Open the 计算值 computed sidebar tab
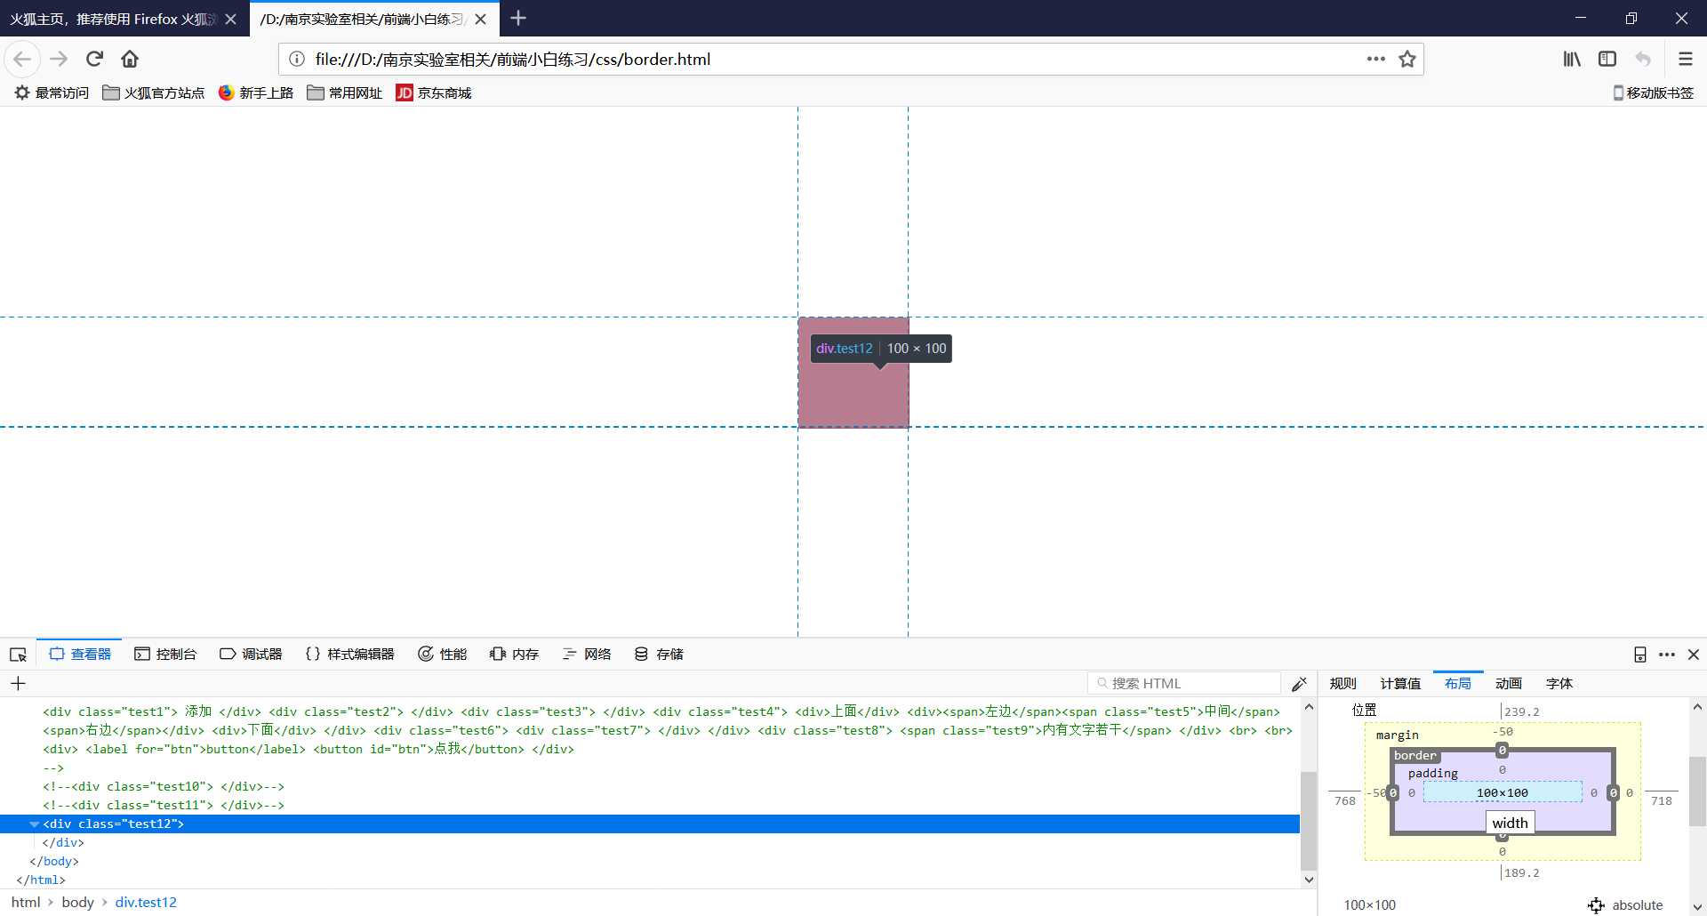 coord(1400,683)
